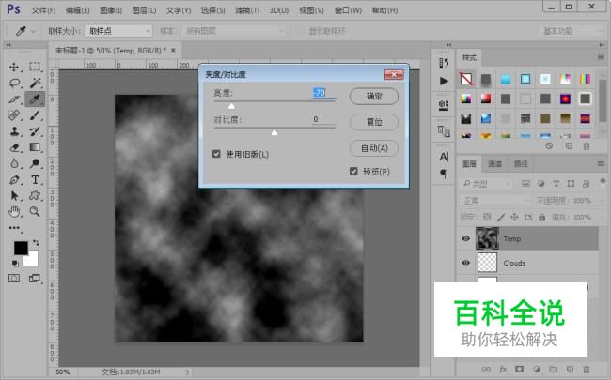Toggle the 预览(P) checkbox

(353, 171)
